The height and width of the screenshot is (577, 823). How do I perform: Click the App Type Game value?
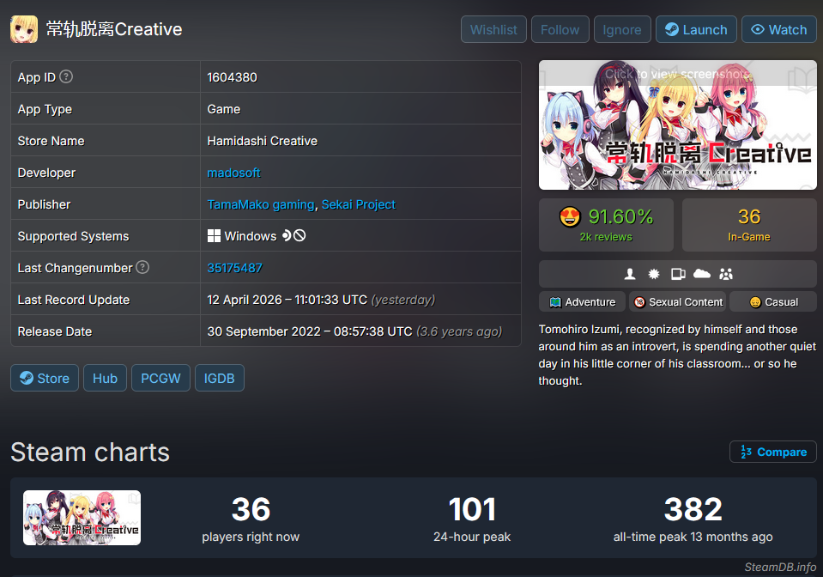(224, 109)
